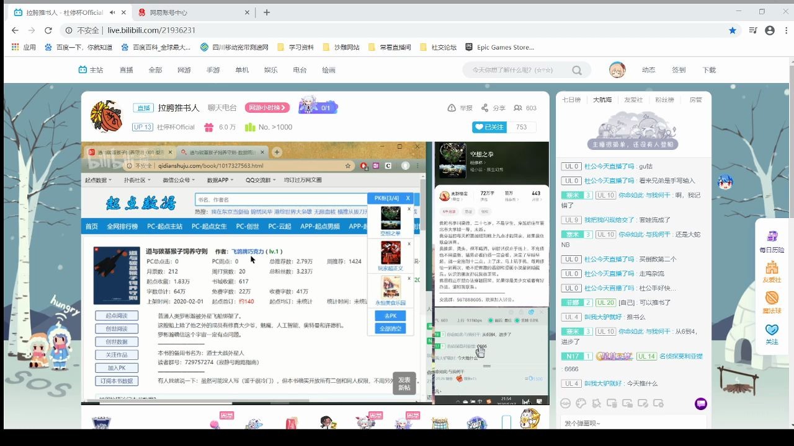Open the Epic Games Store bookmark

pos(499,47)
